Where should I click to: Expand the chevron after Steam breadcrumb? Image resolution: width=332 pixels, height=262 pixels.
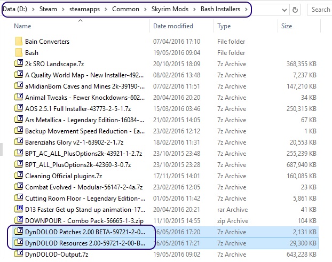(63, 9)
